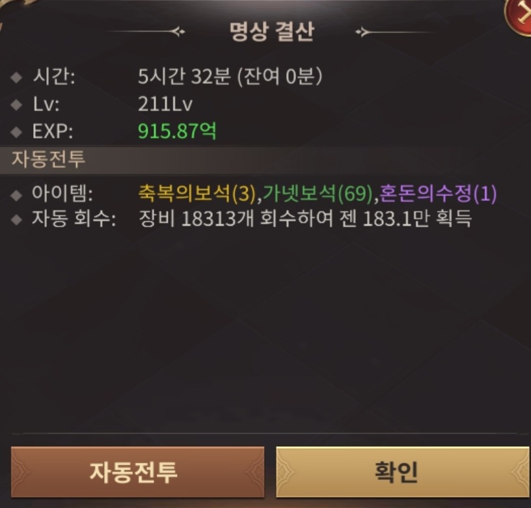Tap the 자동전투 button at the bottom

tap(137, 472)
